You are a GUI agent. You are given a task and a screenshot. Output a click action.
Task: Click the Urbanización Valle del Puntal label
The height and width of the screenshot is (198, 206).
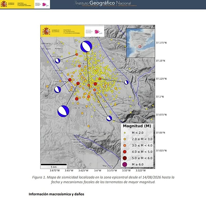pos(77,142)
